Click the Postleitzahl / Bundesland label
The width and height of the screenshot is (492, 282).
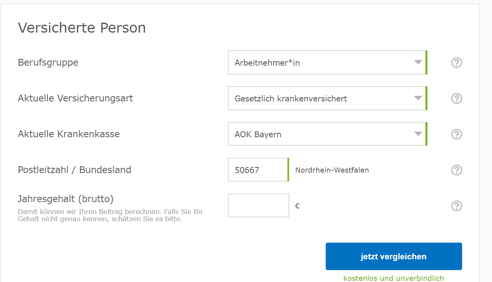tap(75, 170)
